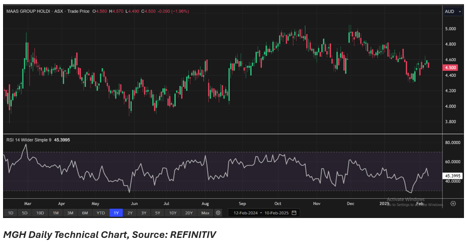Click the MAAS GROUP HOLDI title
Screen dimensions: 466x242
click(28, 11)
